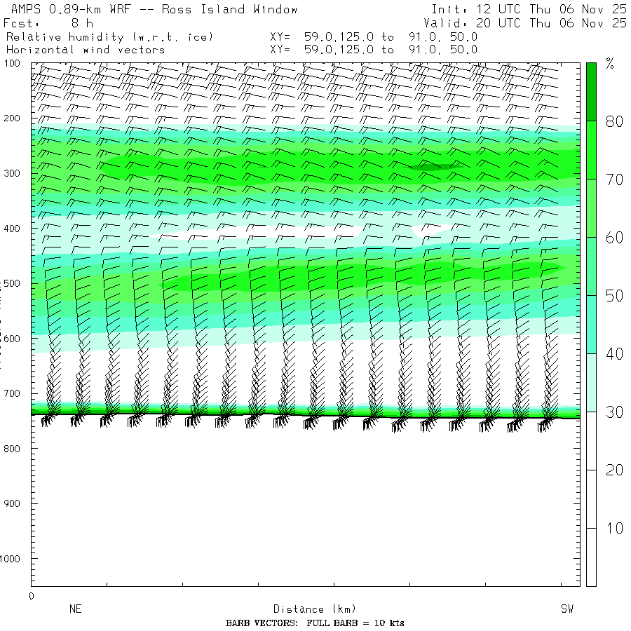The image size is (631, 631).
Task: Click the 300 pressure axis label
Action: pyautogui.click(x=12, y=173)
